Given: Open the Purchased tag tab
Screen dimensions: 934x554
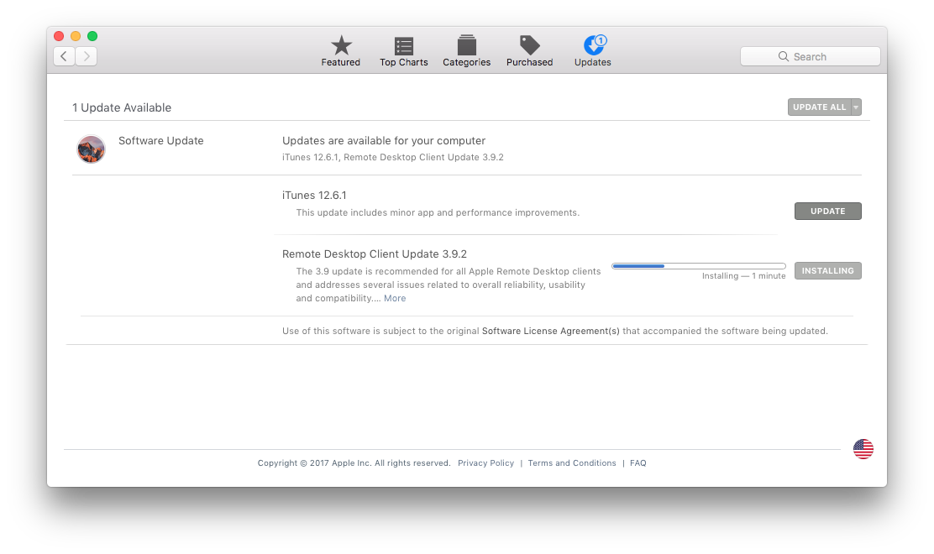Looking at the screenshot, I should (x=529, y=51).
